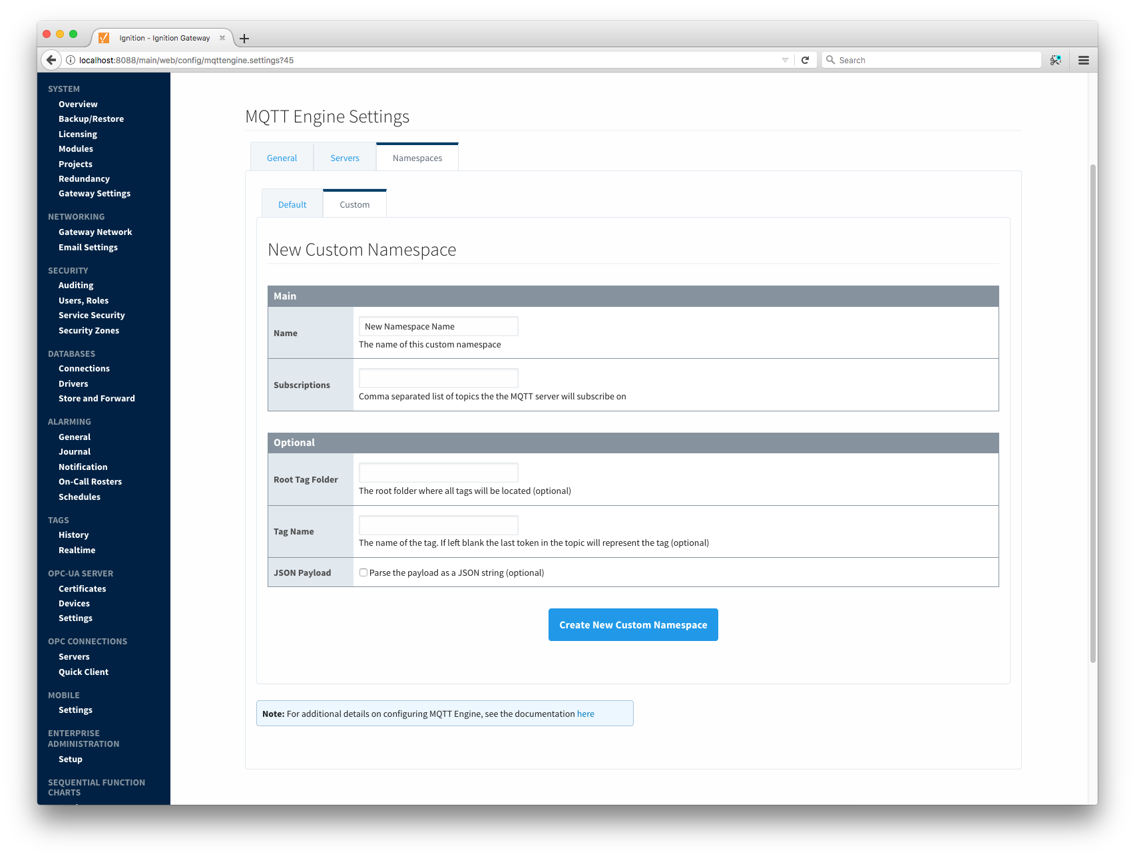The height and width of the screenshot is (858, 1135).
Task: Go to Licensing page
Action: [78, 134]
